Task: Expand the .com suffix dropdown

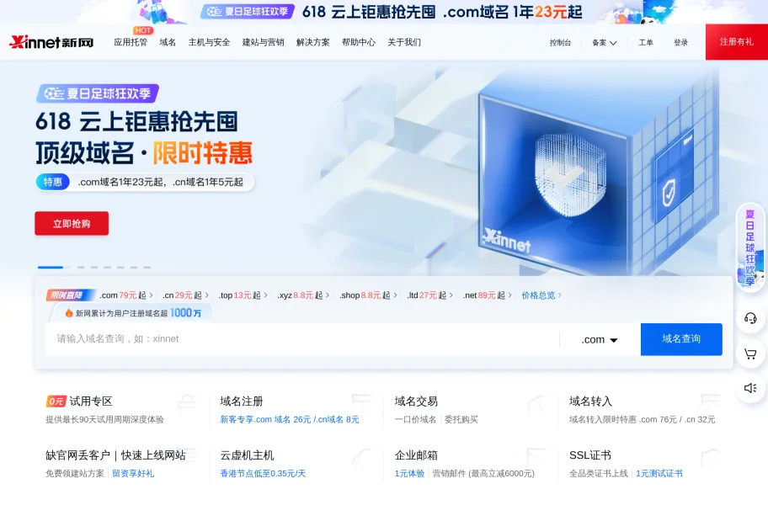Action: (x=600, y=339)
